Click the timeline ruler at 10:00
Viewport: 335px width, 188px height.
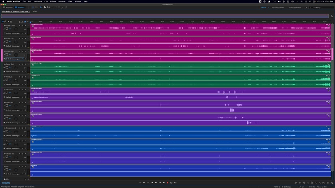coord(132,22)
